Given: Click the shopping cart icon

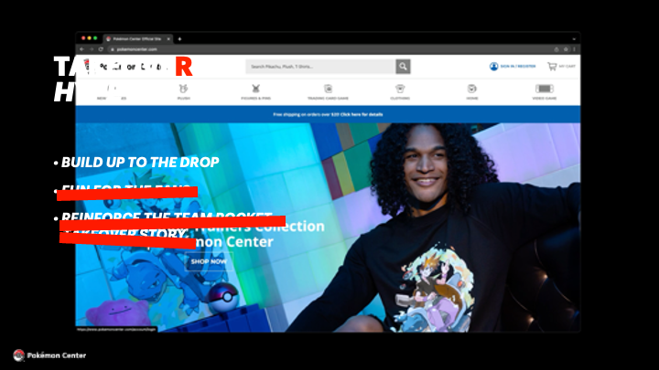Looking at the screenshot, I should coord(552,67).
